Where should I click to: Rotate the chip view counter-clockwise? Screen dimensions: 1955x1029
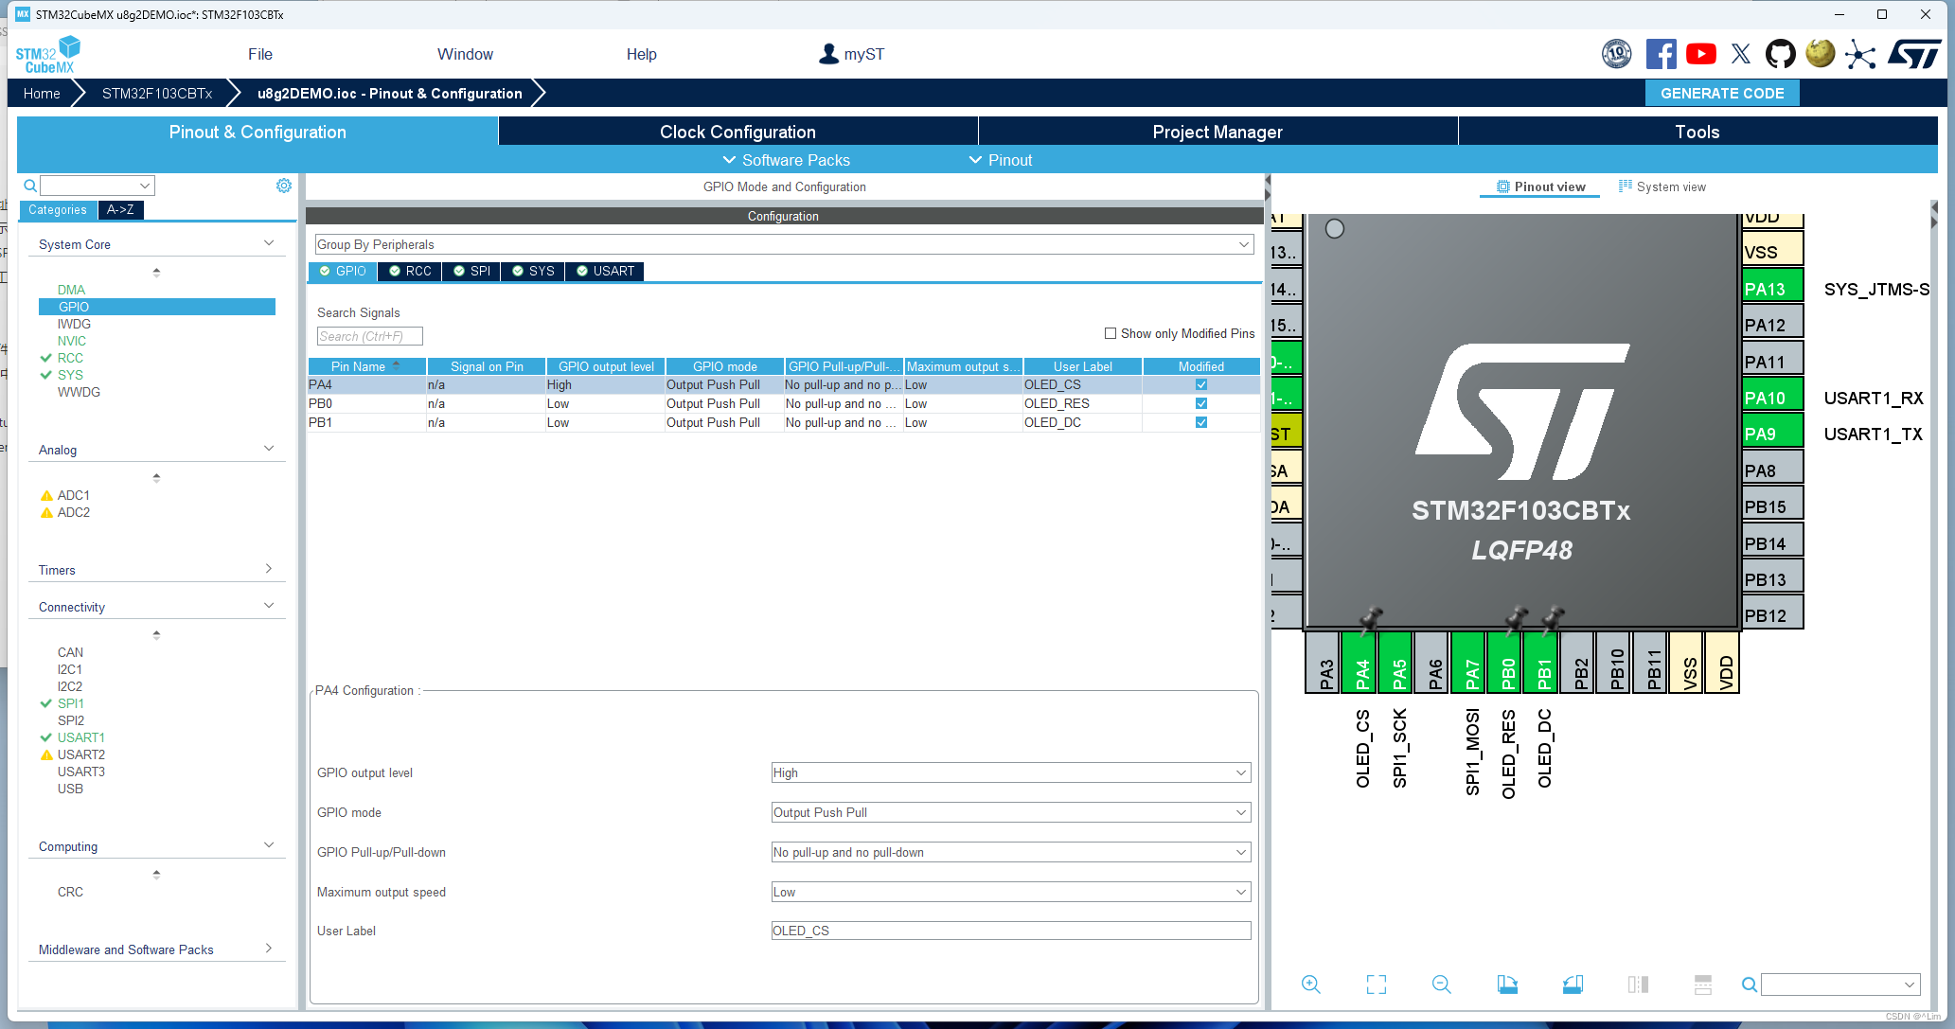point(1573,985)
